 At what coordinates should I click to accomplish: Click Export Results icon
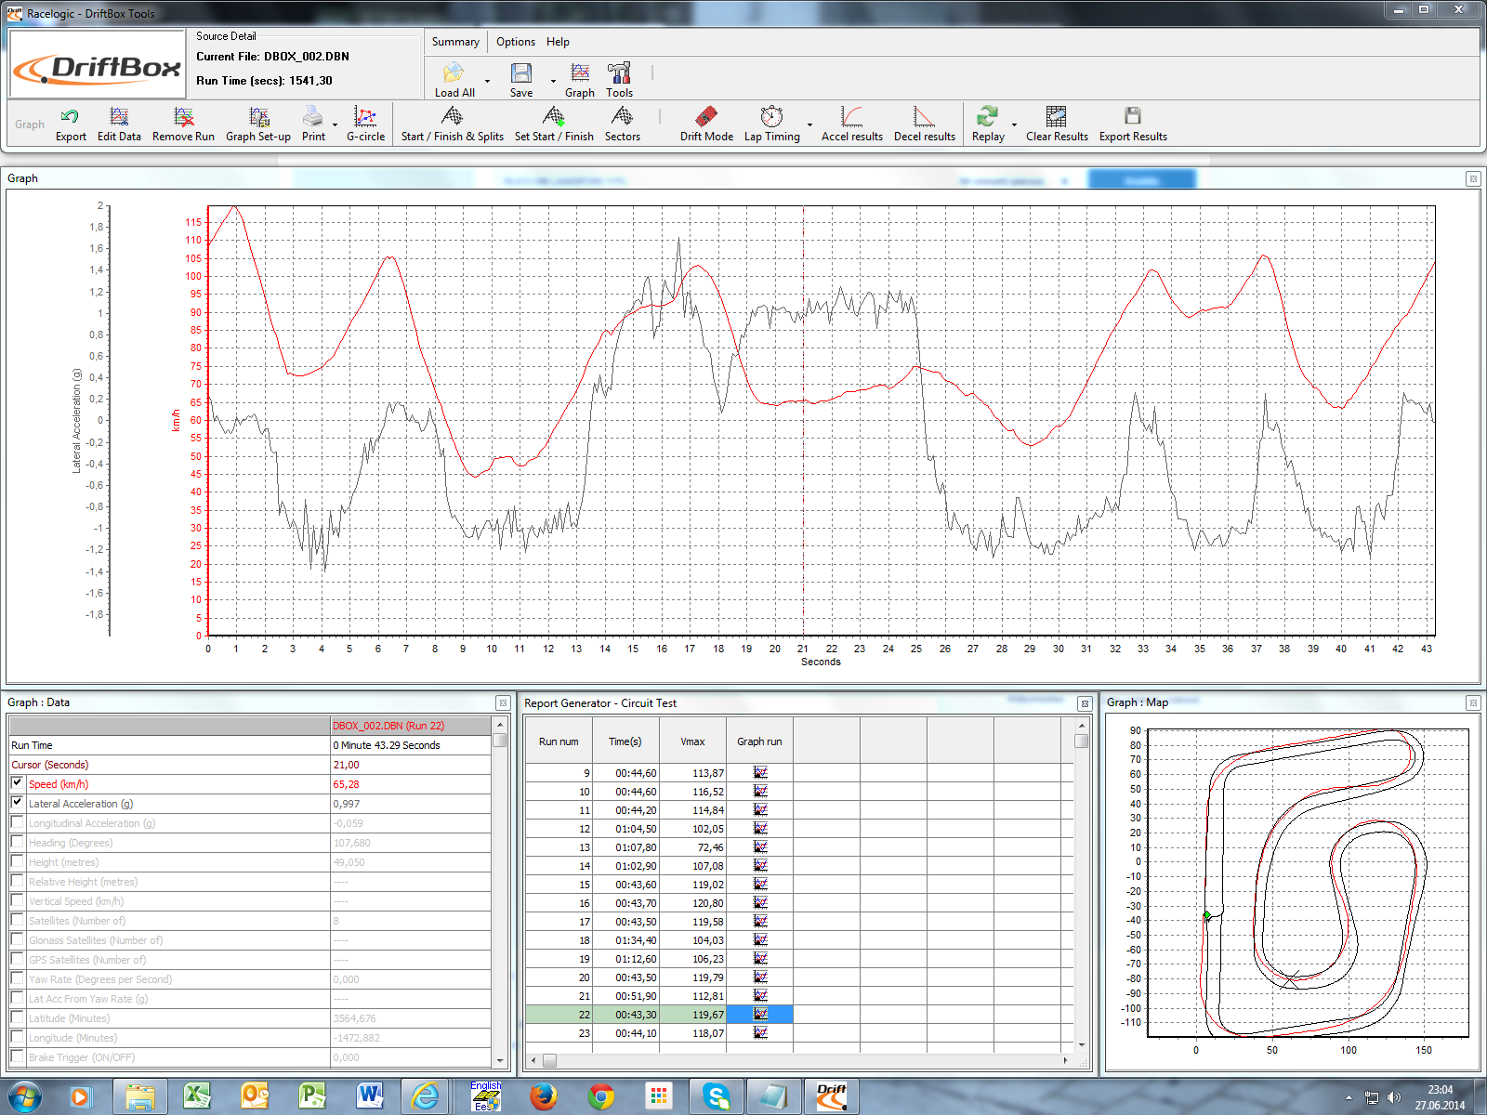pyautogui.click(x=1133, y=116)
